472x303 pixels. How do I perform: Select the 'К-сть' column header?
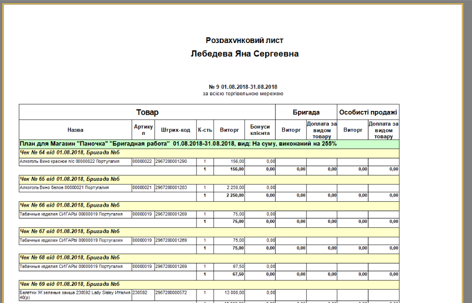click(205, 130)
